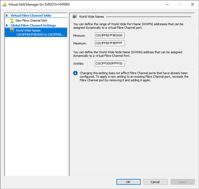
Task: Click the Global Fibre Channel Settings heading
Action: pyautogui.click(x=33, y=26)
